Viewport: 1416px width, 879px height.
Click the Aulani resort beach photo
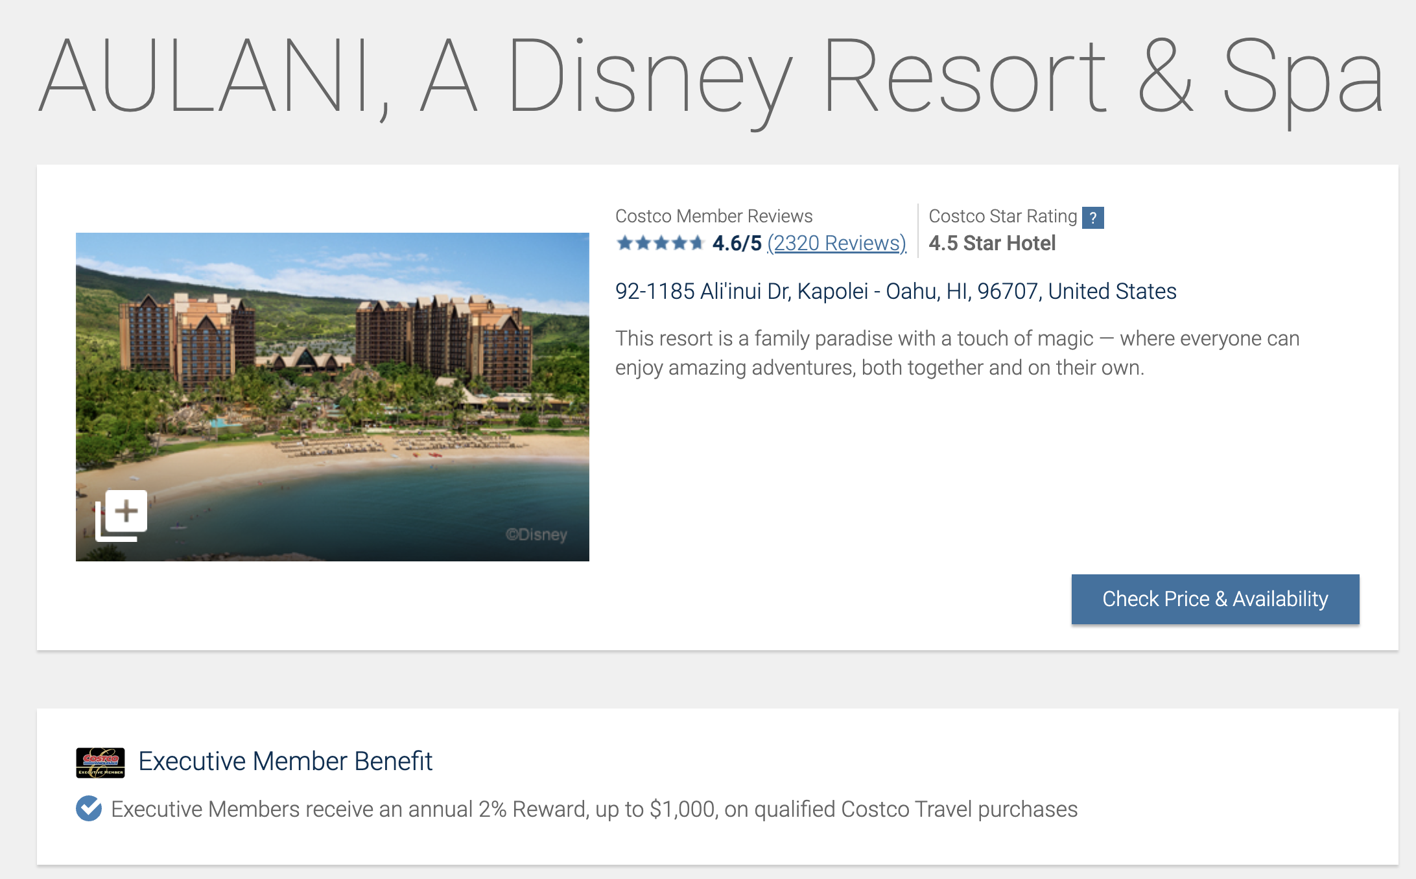[332, 363]
